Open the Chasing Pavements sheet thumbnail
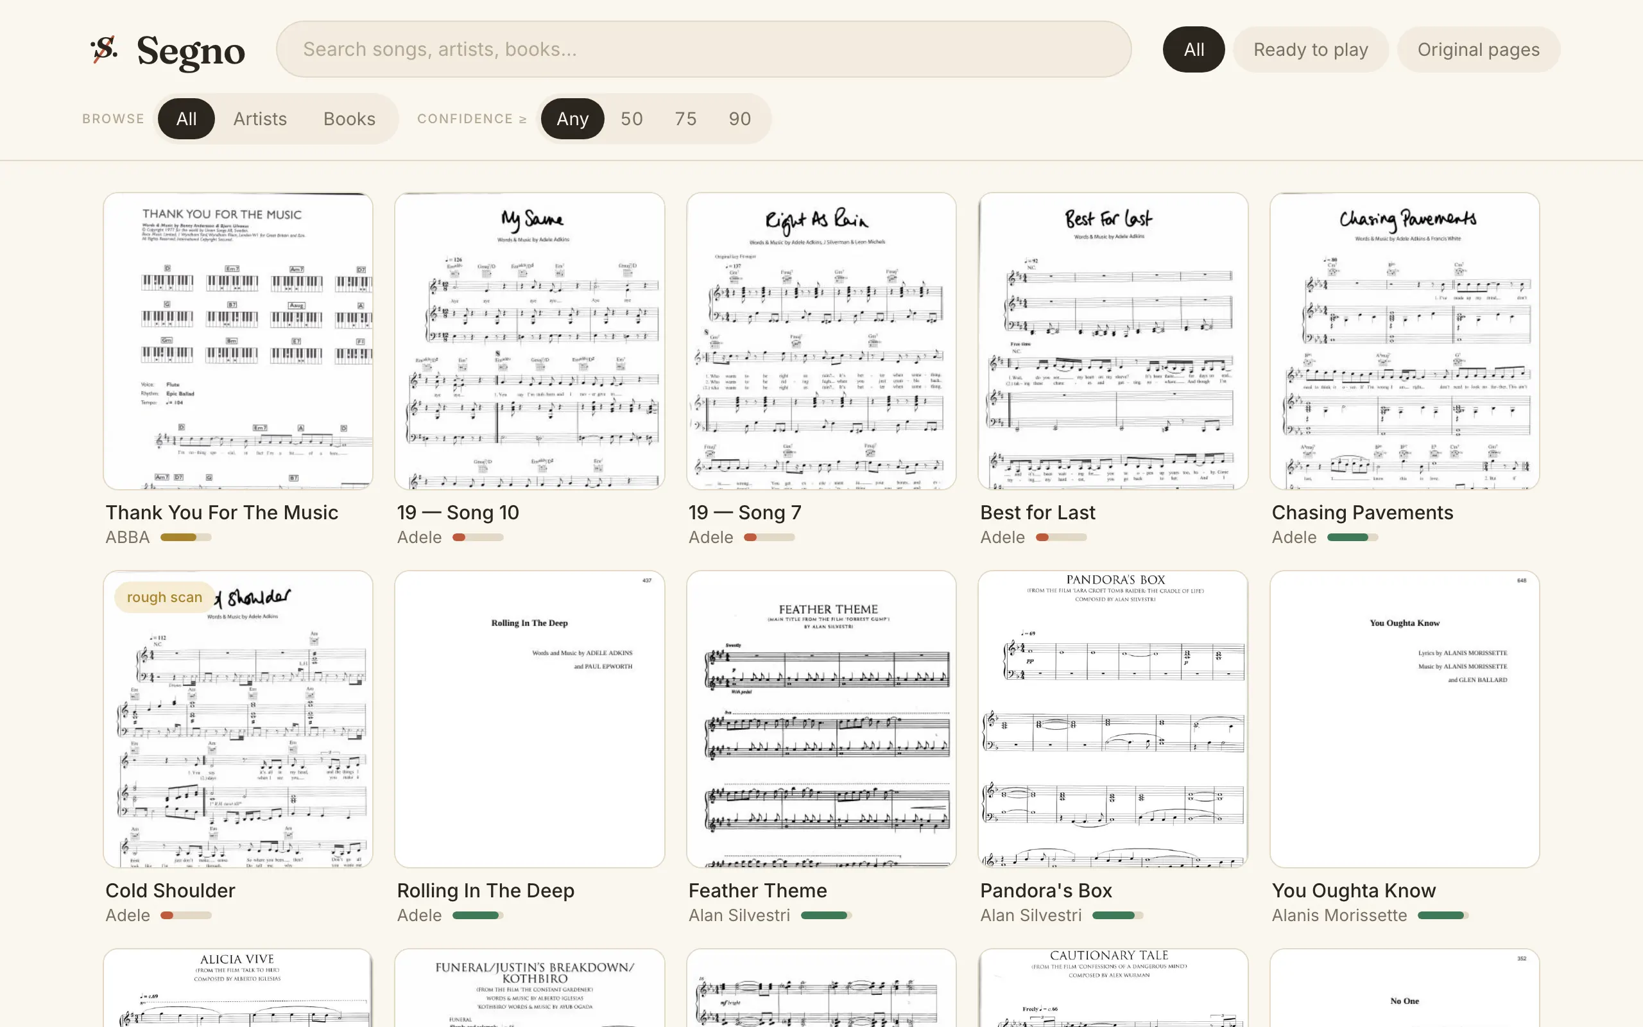This screenshot has width=1643, height=1027. coord(1405,341)
